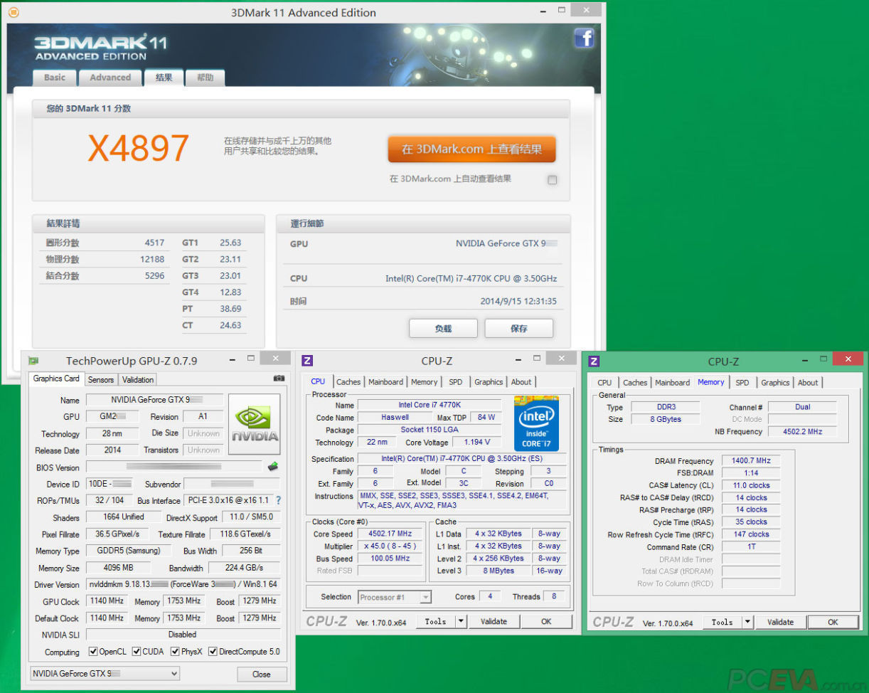Image resolution: width=869 pixels, height=693 pixels.
Task: Open Memory tab in CPU-Z CPU window
Action: coord(425,382)
